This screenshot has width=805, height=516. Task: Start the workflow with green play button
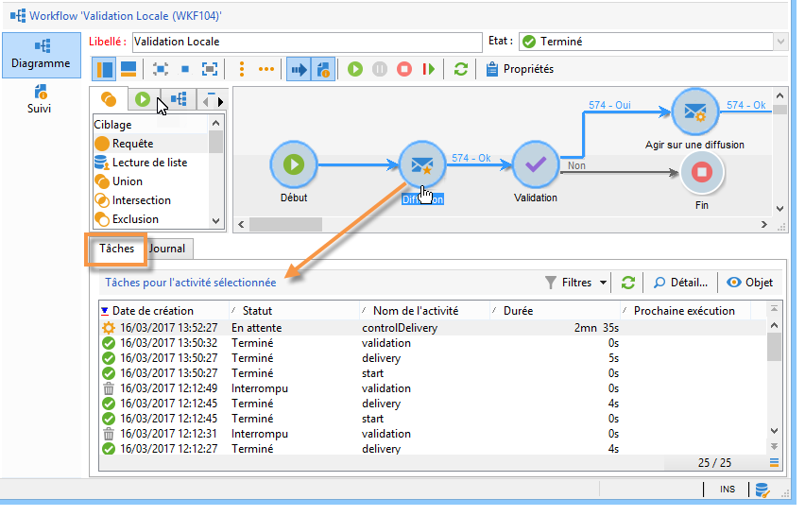354,69
